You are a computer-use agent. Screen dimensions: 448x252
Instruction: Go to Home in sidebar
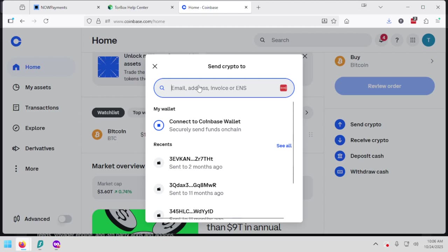coord(41,67)
